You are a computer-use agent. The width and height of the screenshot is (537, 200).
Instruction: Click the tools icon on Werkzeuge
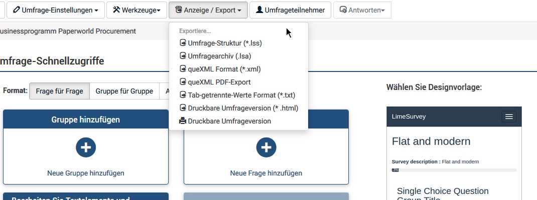tap(116, 10)
